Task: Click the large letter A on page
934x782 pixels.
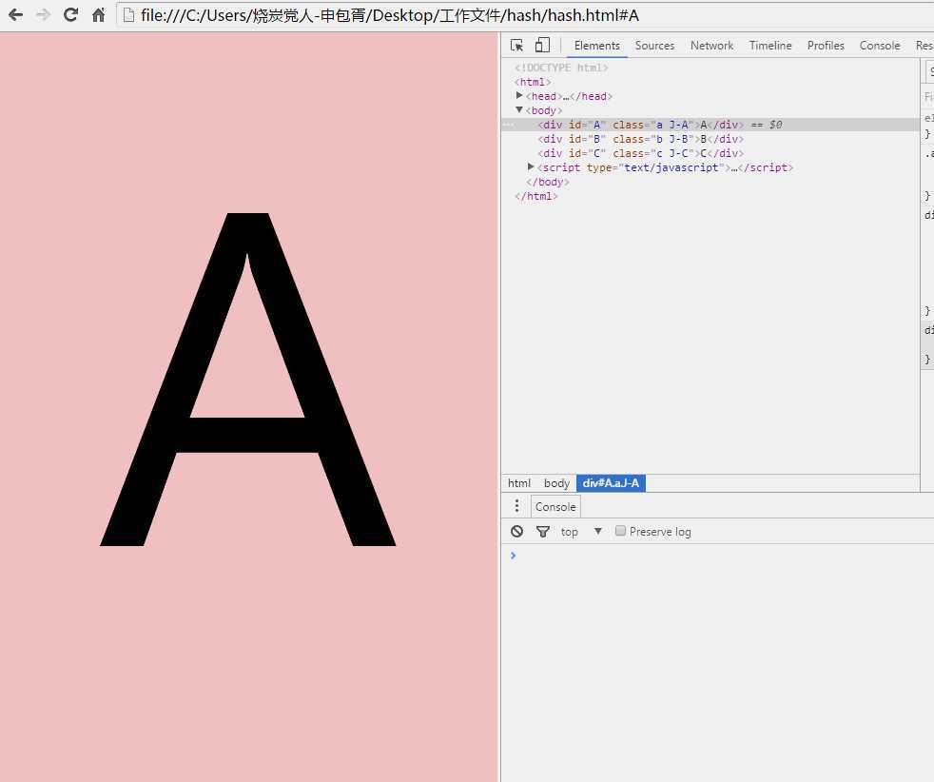Action: [248, 380]
